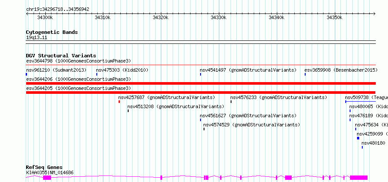Click the blue nsv4541497 variant marker
The height and width of the screenshot is (182, 388).
[201, 74]
